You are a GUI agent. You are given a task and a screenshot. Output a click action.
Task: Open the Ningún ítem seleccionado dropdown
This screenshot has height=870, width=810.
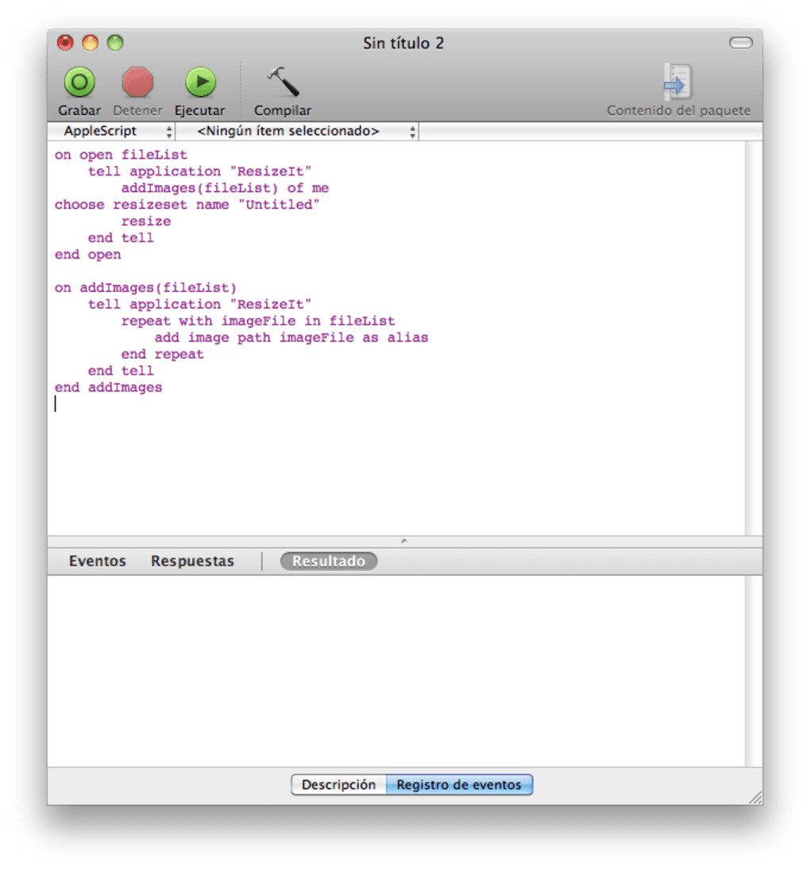[x=297, y=131]
